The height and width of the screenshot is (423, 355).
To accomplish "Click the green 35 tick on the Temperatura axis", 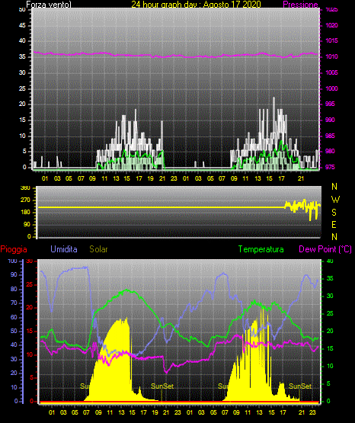I will pyautogui.click(x=330, y=278).
